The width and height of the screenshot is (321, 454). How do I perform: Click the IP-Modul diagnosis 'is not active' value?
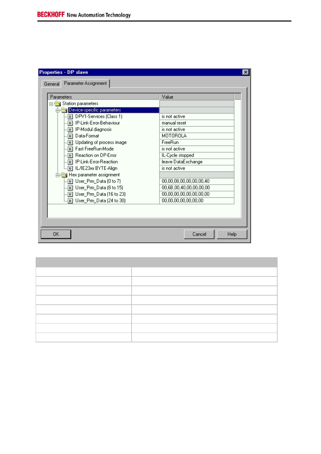[197, 129]
